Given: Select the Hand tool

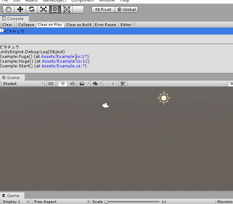Looking at the screenshot, I should coord(8,9).
